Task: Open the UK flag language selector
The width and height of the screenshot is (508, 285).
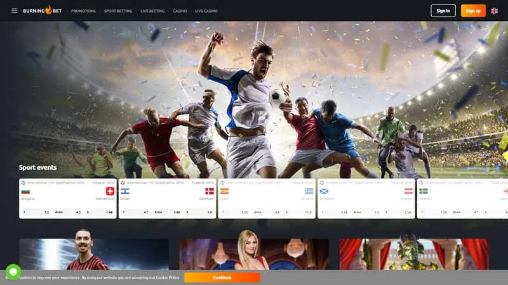Action: [x=495, y=11]
